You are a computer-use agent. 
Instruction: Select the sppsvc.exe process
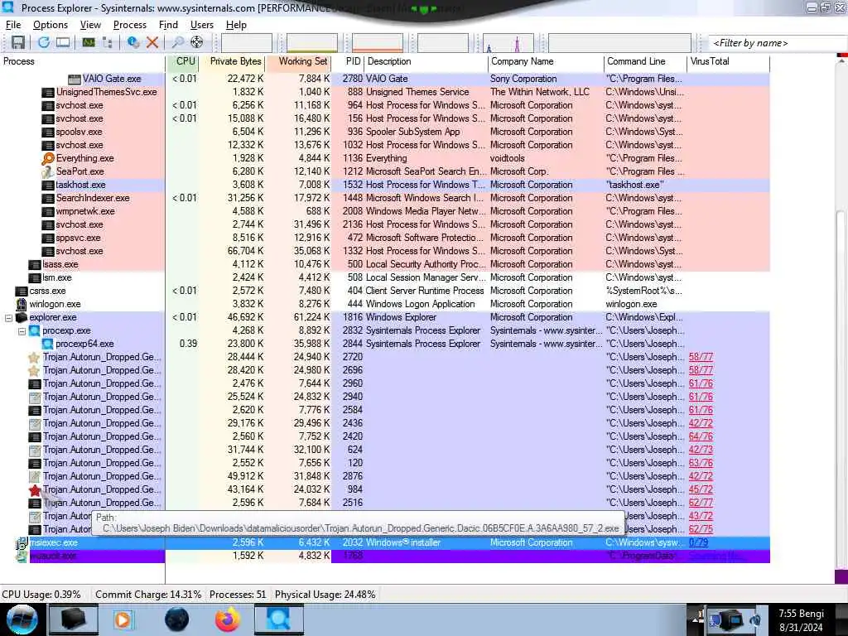coord(78,238)
